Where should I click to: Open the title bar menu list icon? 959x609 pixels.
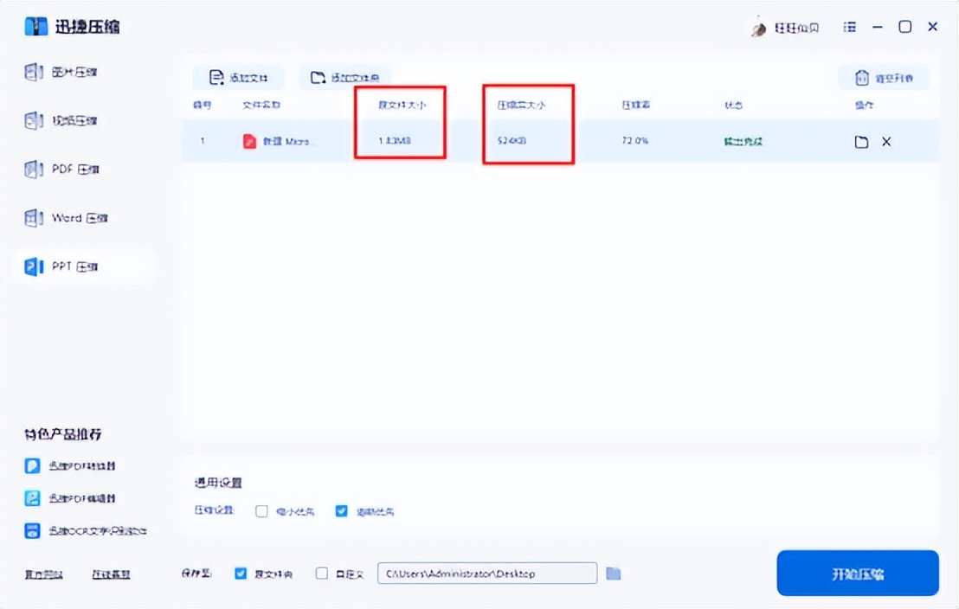click(x=850, y=27)
